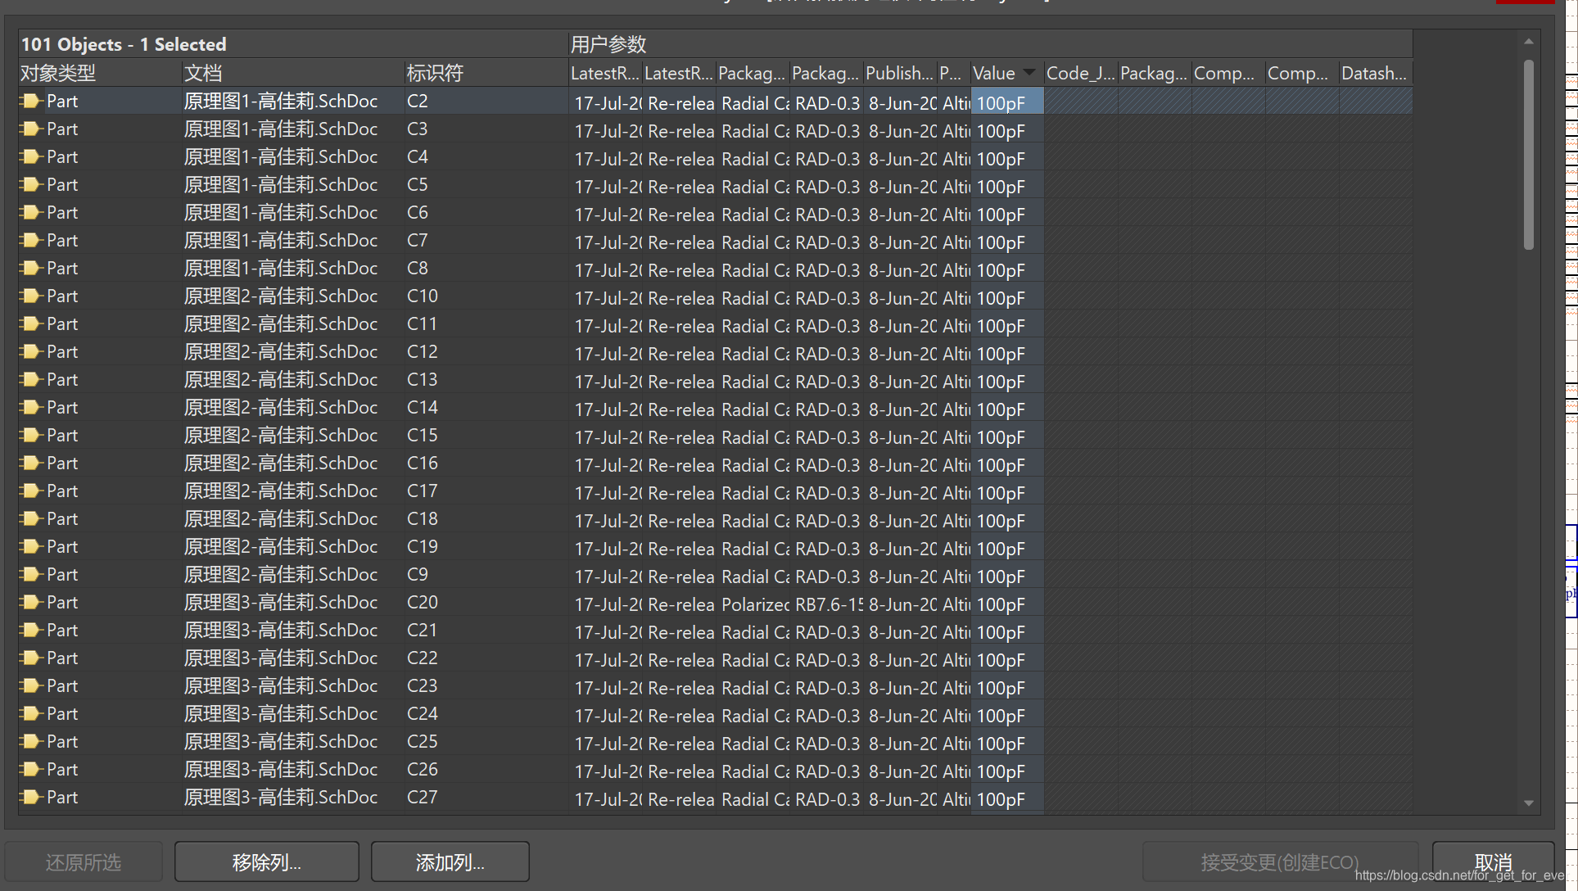This screenshot has width=1578, height=891.
Task: Click the Part icon in row C23
Action: click(31, 686)
